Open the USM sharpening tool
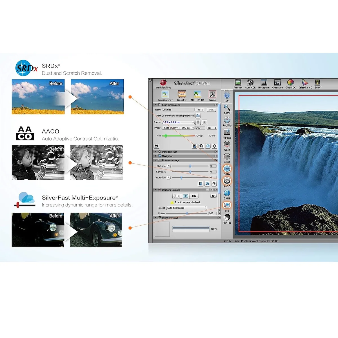 pyautogui.click(x=227, y=144)
